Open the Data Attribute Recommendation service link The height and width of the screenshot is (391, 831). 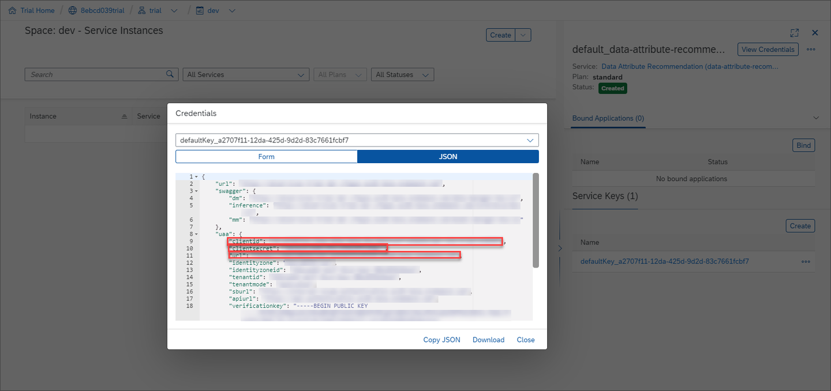click(690, 67)
